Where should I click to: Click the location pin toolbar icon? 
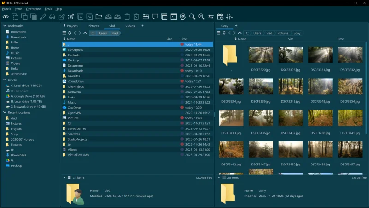pos(183,17)
